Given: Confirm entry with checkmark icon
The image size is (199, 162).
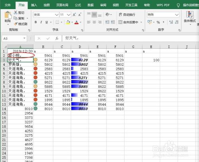Looking at the screenshot, I should coord(48,38).
